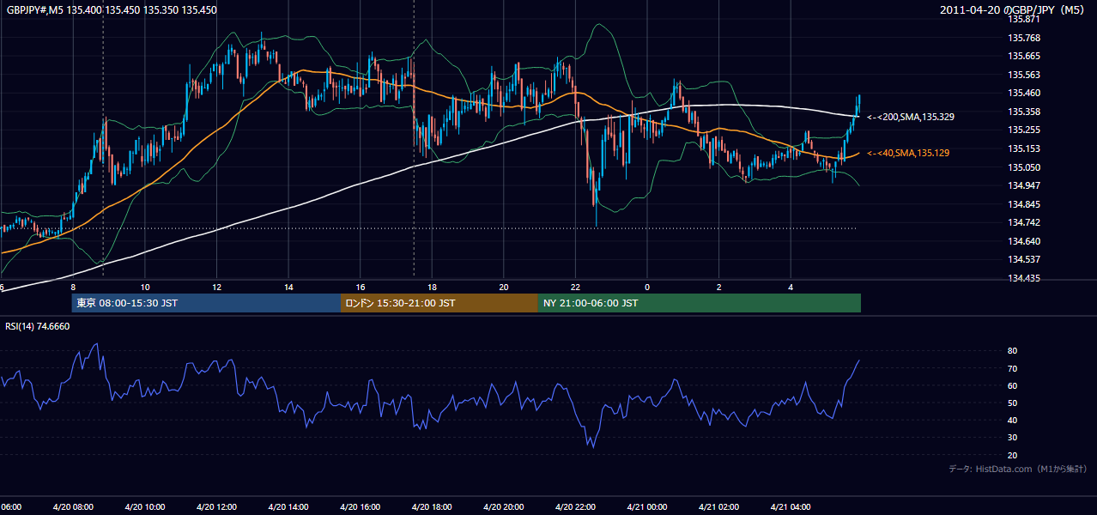
Task: Click RSI scale level 30
Action: point(1013,438)
